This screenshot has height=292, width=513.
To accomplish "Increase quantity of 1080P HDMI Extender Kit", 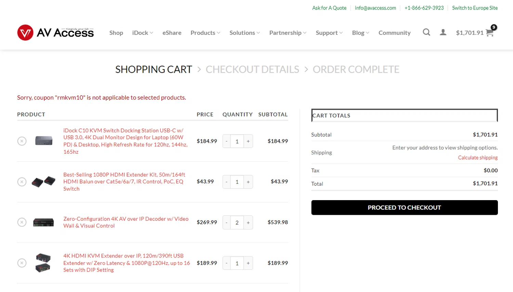I will pos(248,182).
